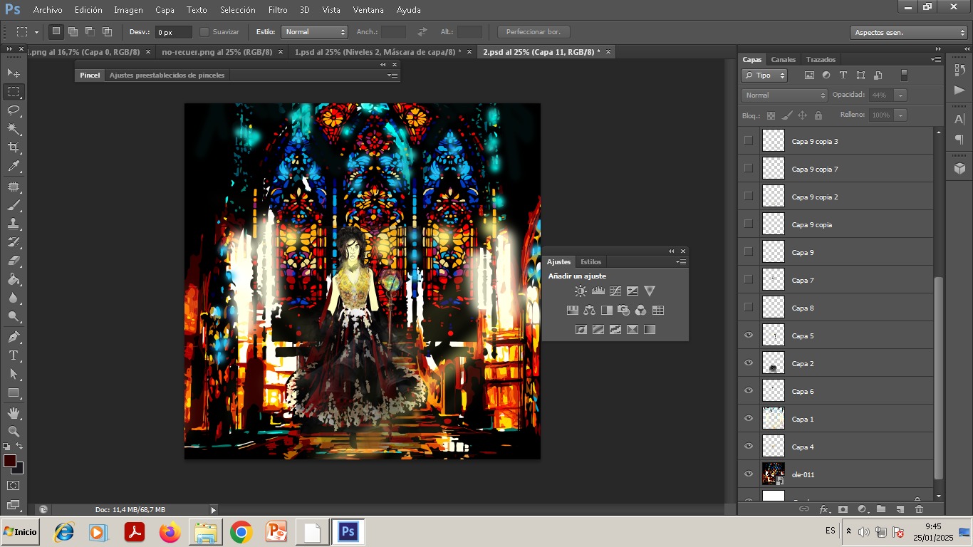Click the Desv. feather input field
973x547 pixels.
tap(174, 32)
